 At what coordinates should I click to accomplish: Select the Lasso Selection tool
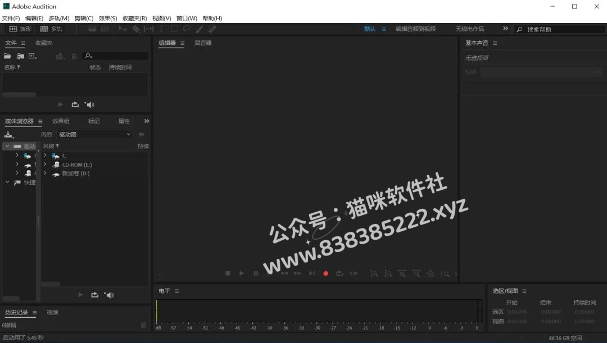coord(187,29)
